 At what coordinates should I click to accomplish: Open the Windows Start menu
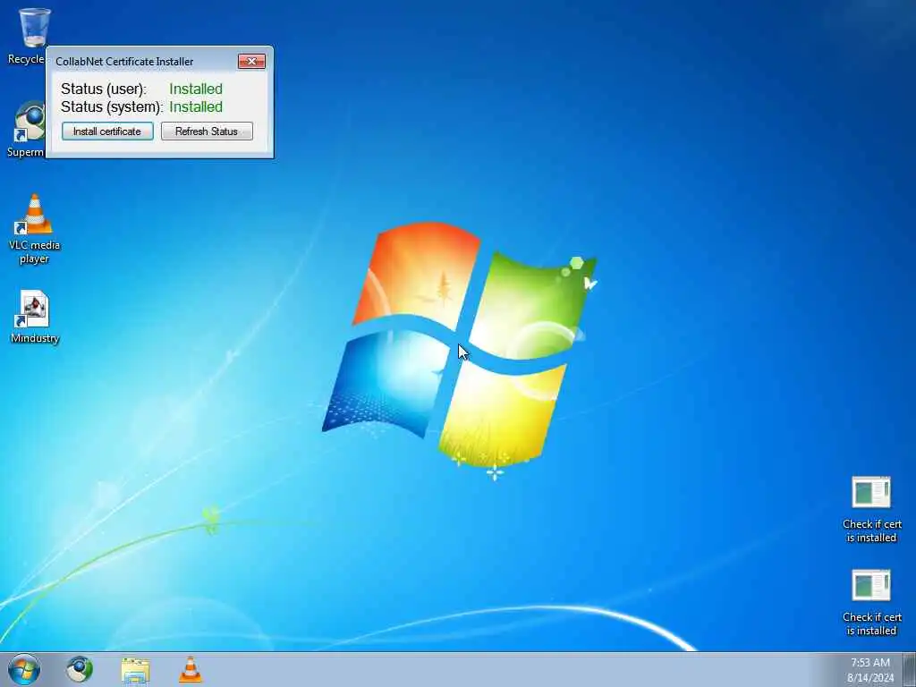(x=24, y=669)
